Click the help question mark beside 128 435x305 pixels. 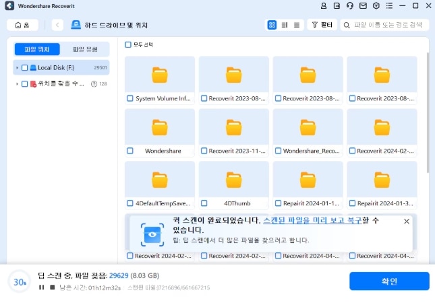[x=94, y=83]
